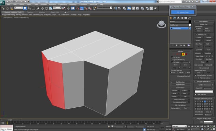Click the Bind to Space Warp icon

(x=11, y=8)
